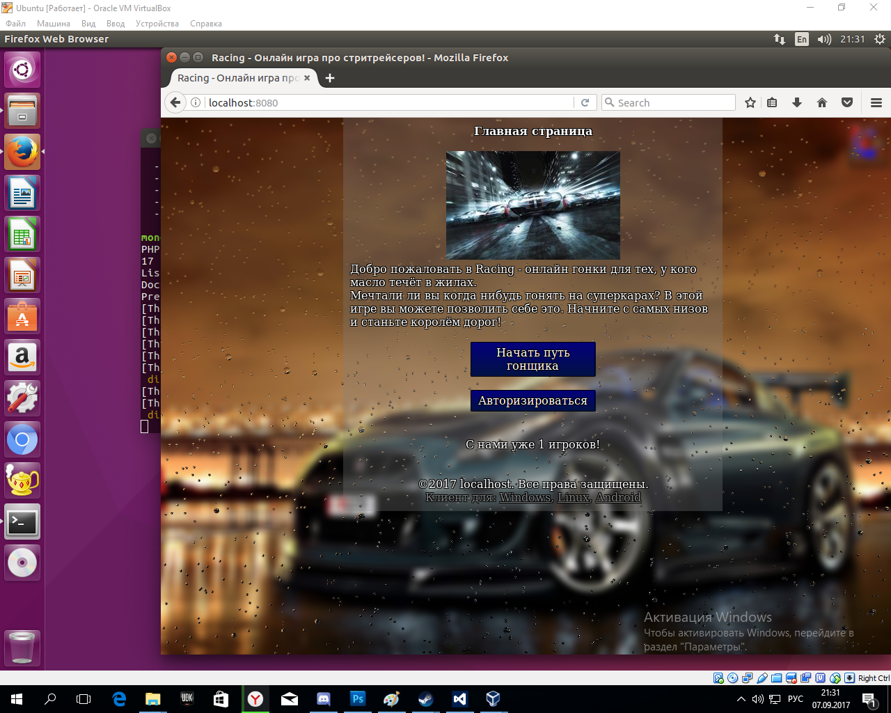The width and height of the screenshot is (891, 713).
Task: Open Firefox hamburger menu
Action: coord(876,103)
